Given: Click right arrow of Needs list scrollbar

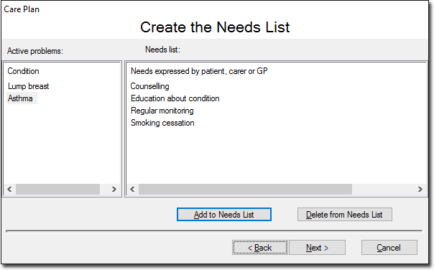Looking at the screenshot, I should pos(420,190).
